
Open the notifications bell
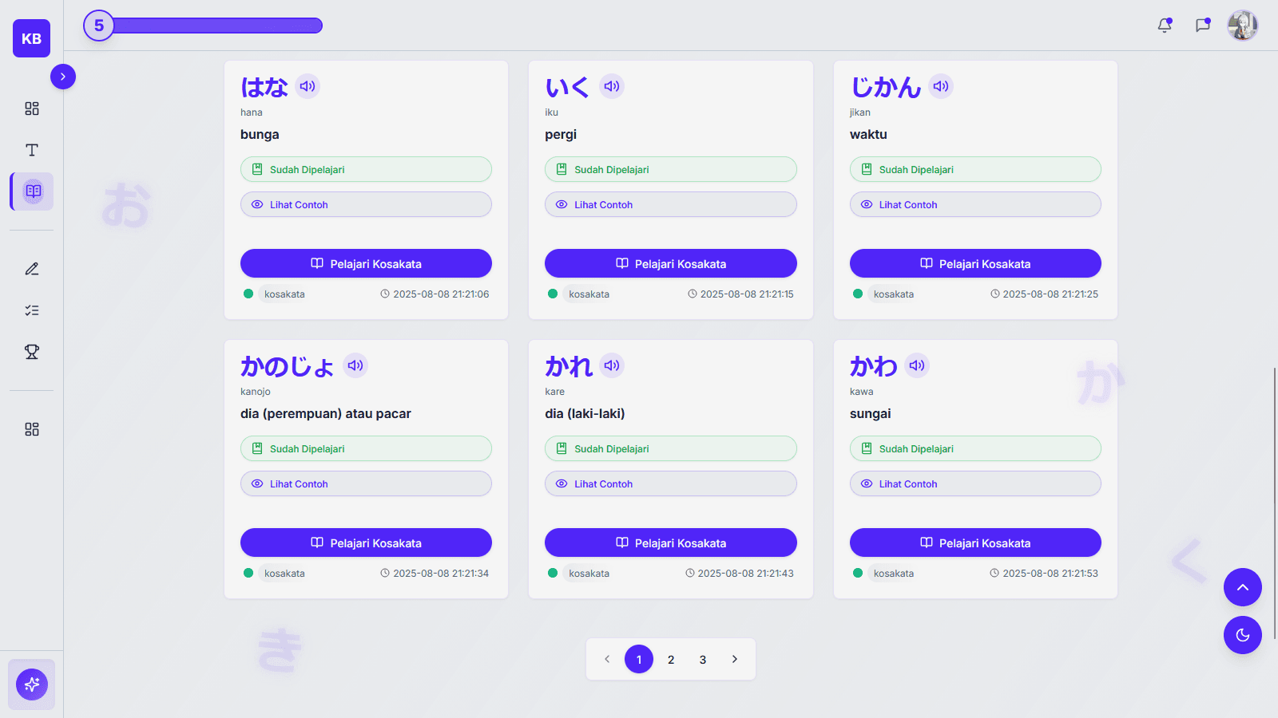pos(1165,26)
